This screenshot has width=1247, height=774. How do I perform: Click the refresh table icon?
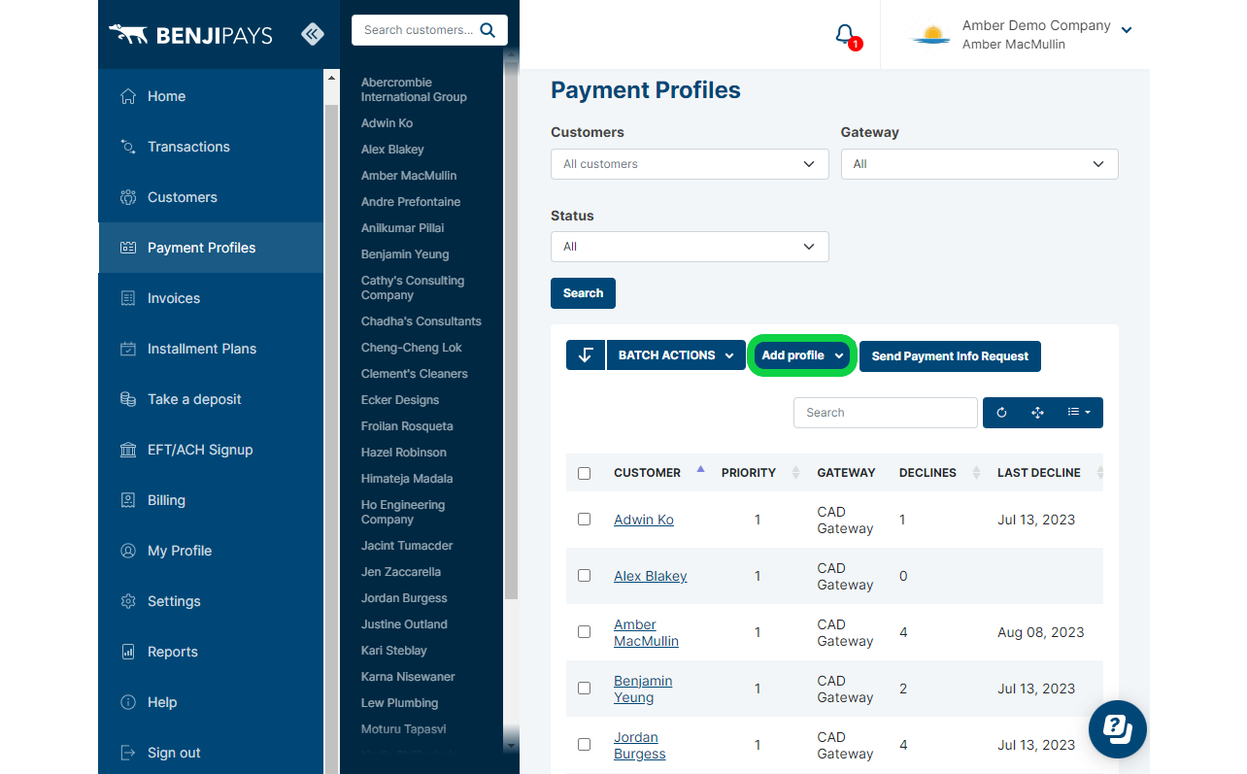point(1001,413)
